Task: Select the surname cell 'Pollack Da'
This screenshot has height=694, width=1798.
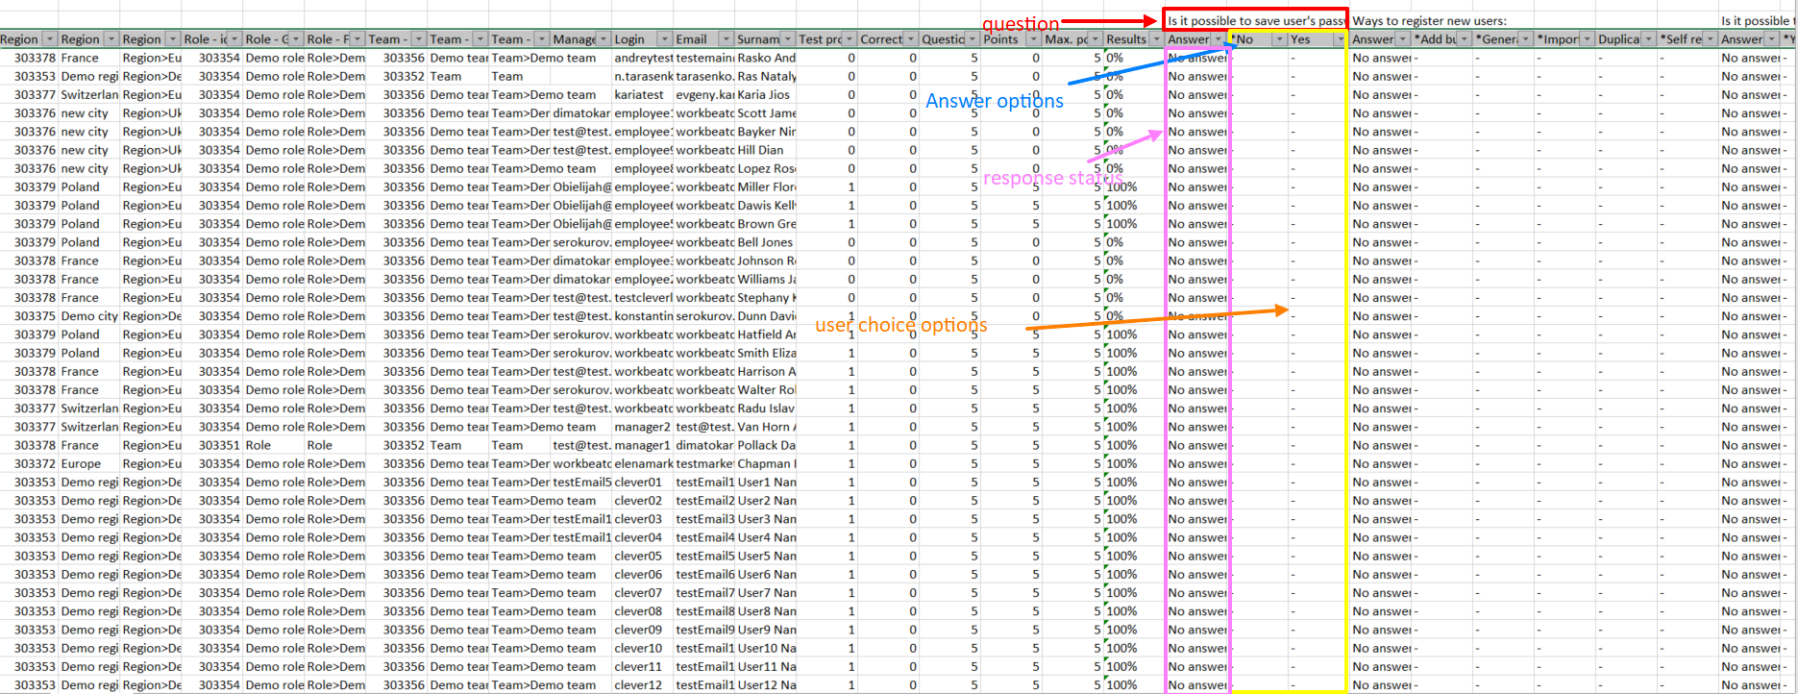Action: 766,445
